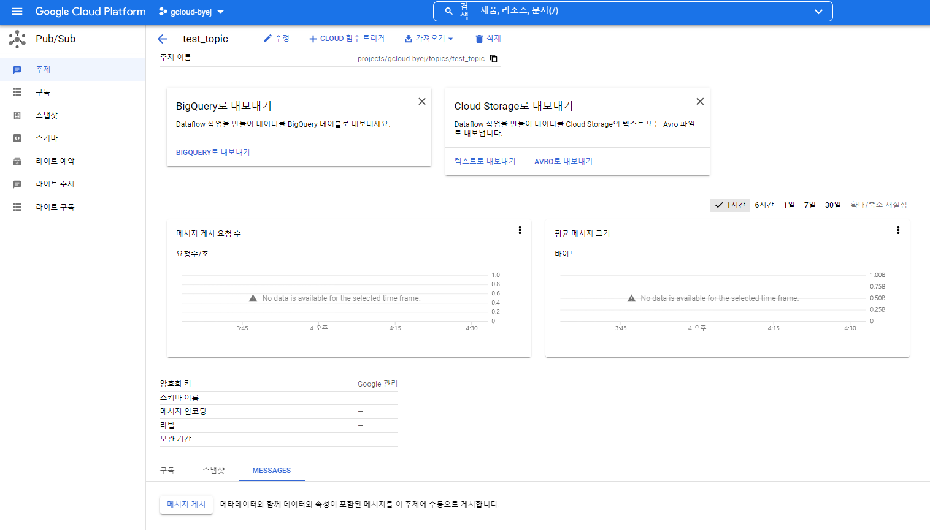
Task: Click the Pub/Sub product logo icon
Action: point(17,39)
